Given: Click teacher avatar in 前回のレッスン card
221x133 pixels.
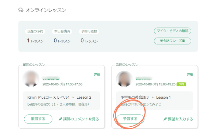Looking at the screenshot, I should tap(31, 79).
